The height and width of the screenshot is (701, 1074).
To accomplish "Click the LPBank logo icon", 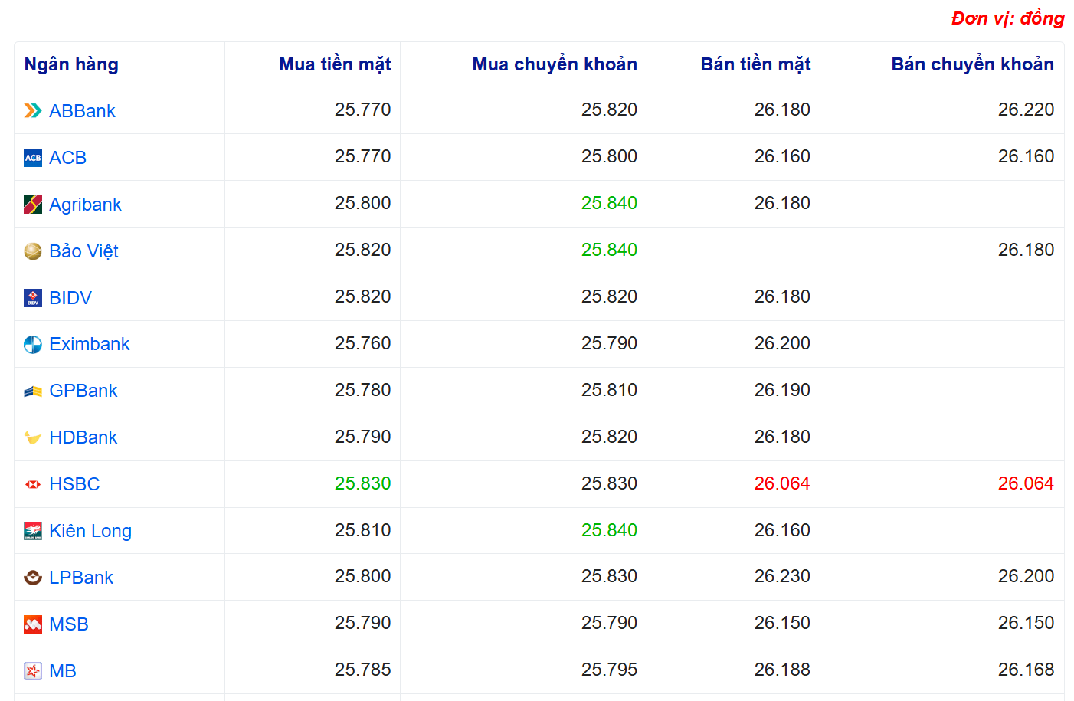I will (x=33, y=578).
